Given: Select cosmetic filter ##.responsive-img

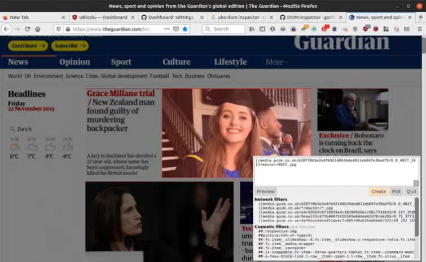Looking at the screenshot, I should [277, 231].
